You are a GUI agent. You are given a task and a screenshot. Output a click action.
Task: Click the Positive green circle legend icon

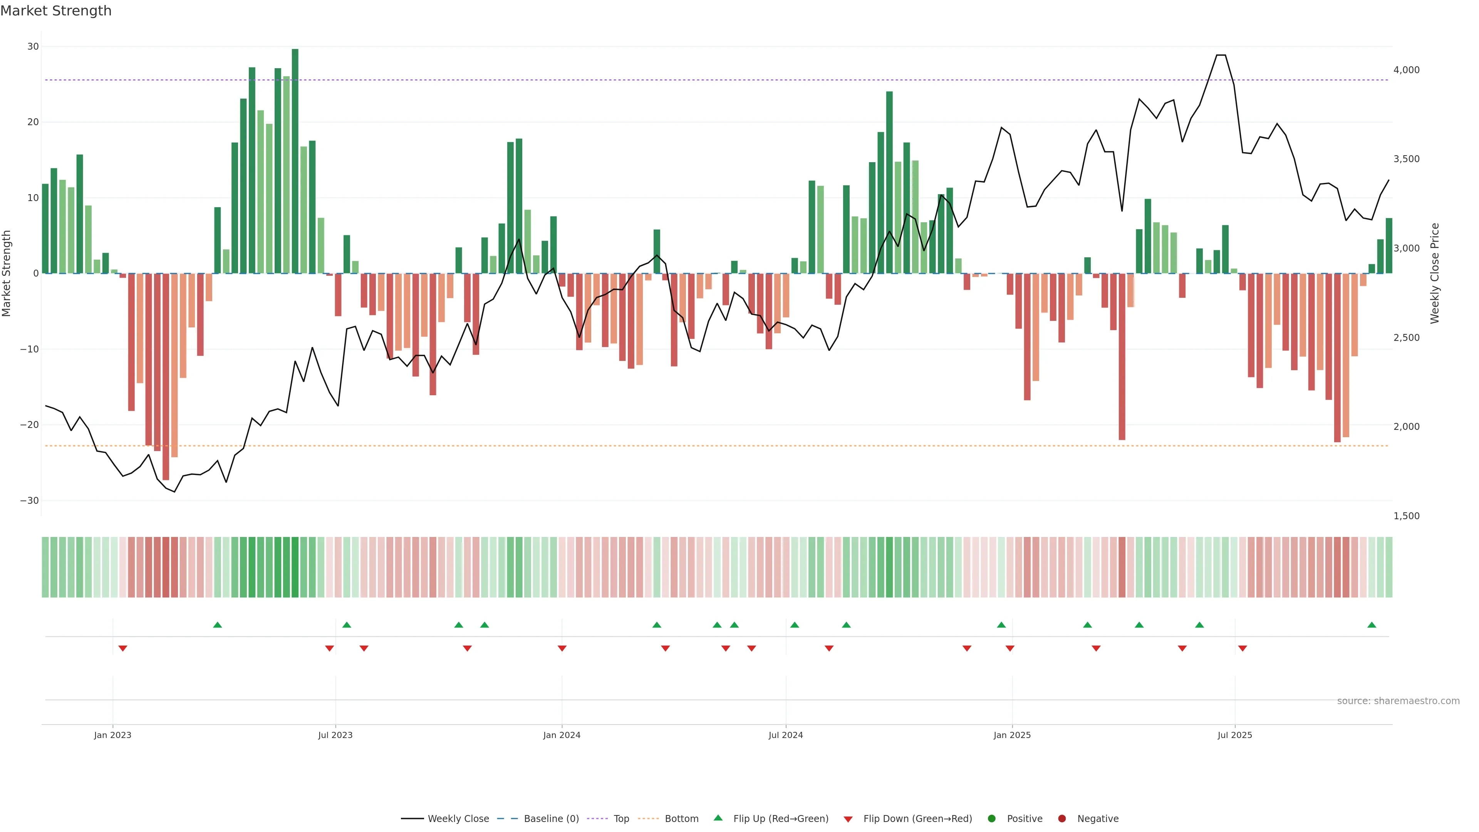991,818
